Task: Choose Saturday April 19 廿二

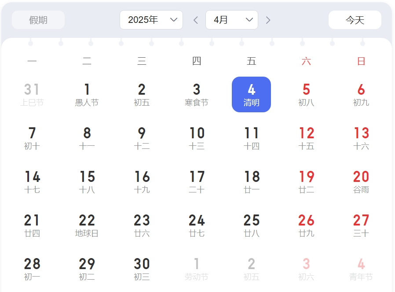Action: click(x=306, y=182)
